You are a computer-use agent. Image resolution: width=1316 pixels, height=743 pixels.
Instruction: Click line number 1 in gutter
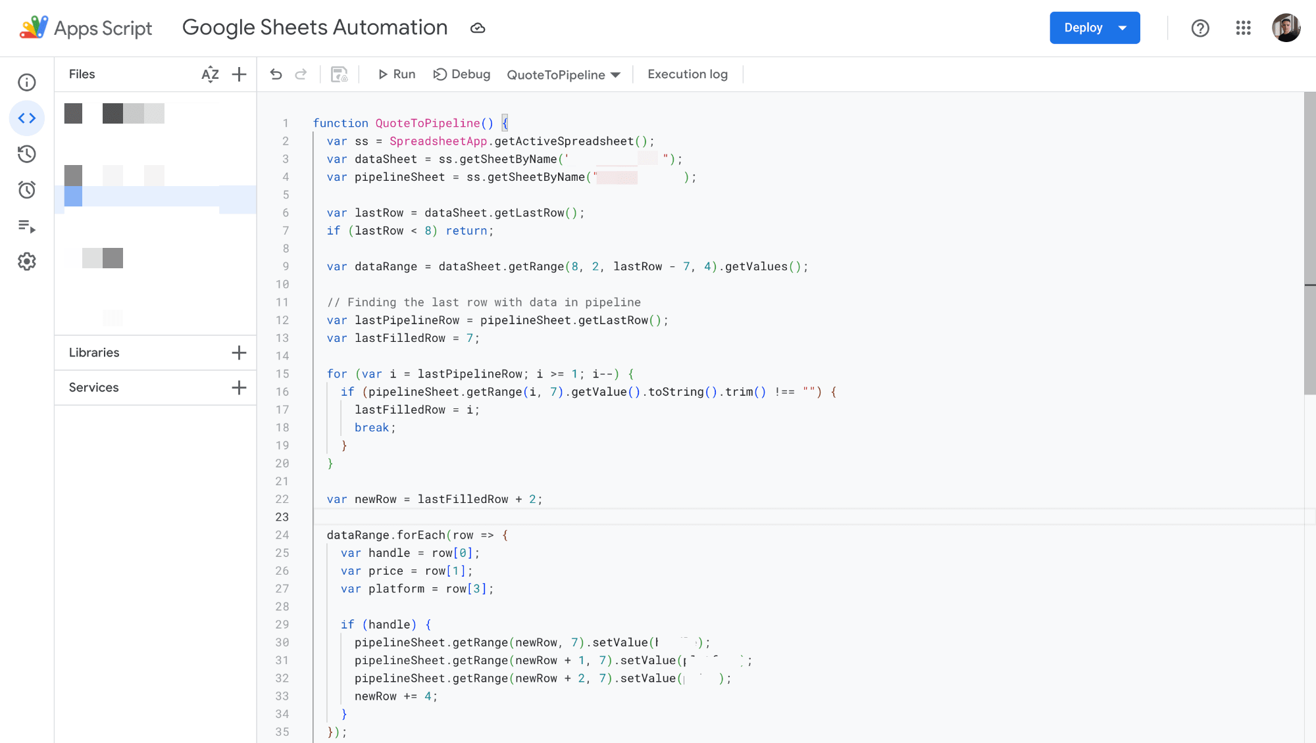pos(286,123)
